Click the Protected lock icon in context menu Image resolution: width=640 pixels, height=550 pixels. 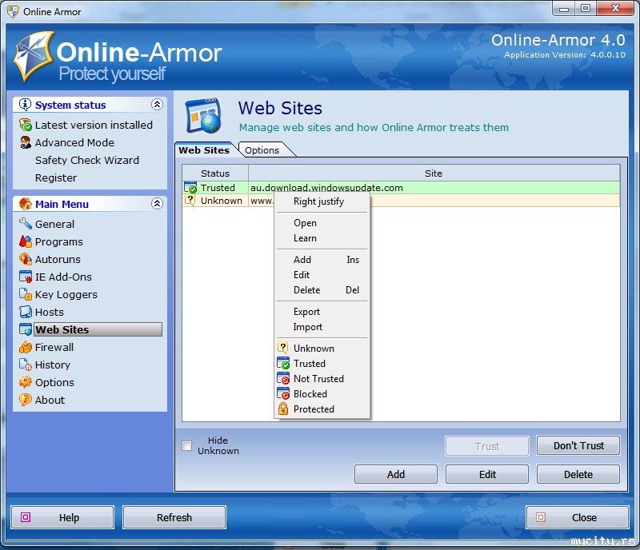click(x=283, y=409)
